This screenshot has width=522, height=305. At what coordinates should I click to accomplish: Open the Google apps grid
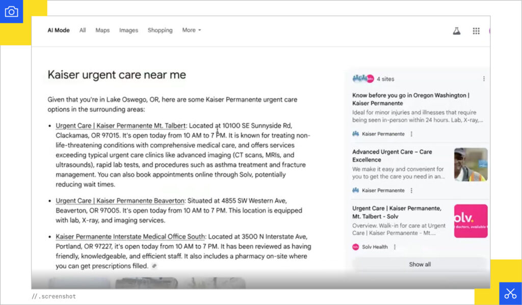476,31
